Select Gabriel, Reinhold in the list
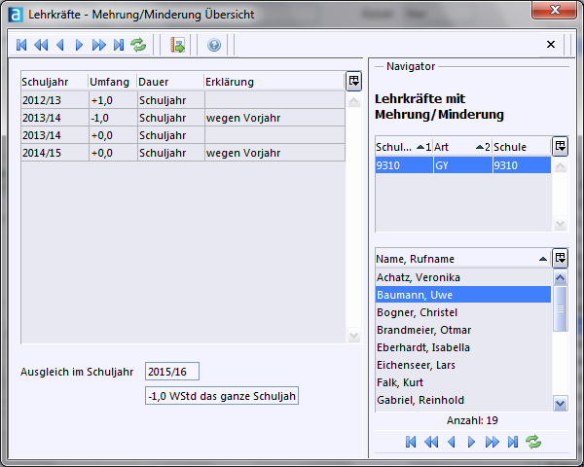This screenshot has width=584, height=467. (x=463, y=400)
